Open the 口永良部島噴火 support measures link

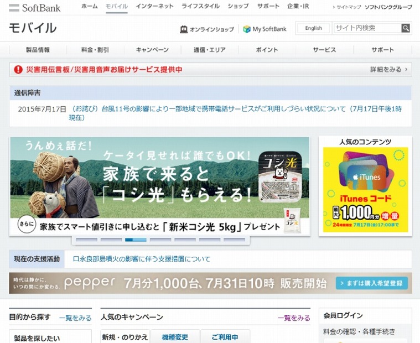click(x=142, y=259)
